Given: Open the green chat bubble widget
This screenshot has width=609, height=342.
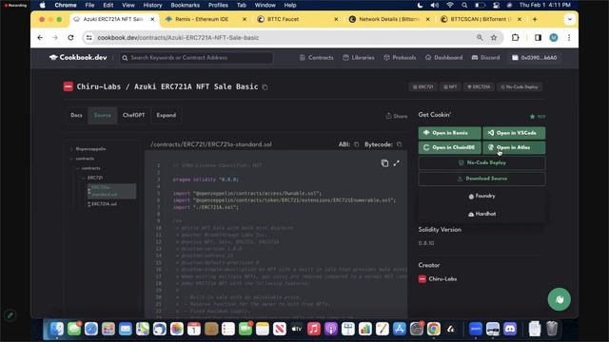Looking at the screenshot, I should click(560, 299).
